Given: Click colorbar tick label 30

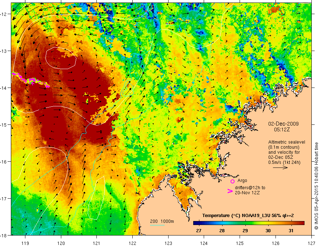Looking at the screenshot, I should pos(268,230).
